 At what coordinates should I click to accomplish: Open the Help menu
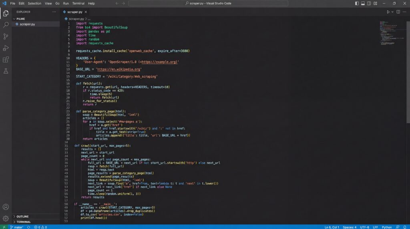[x=91, y=3]
